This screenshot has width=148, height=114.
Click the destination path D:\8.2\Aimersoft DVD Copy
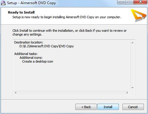click(x=46, y=46)
